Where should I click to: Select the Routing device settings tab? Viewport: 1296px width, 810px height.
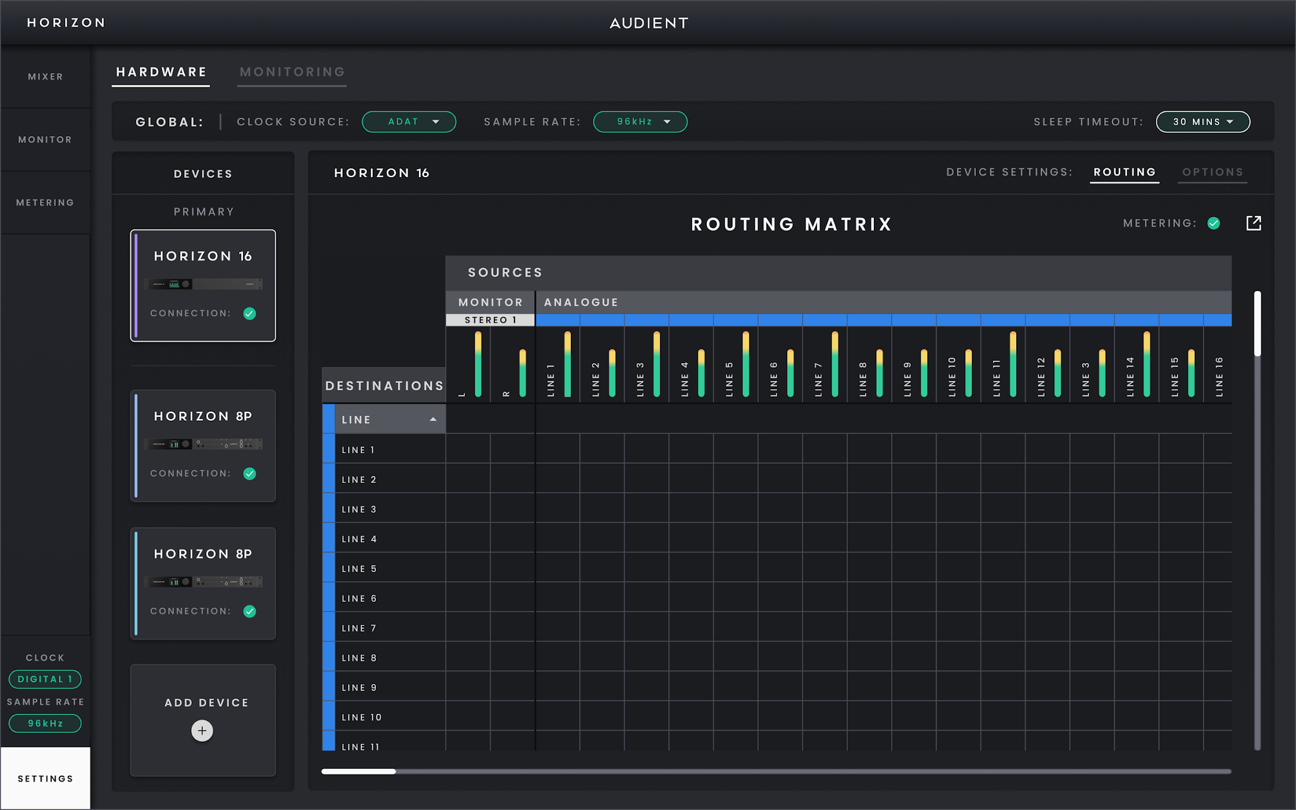1125,172
